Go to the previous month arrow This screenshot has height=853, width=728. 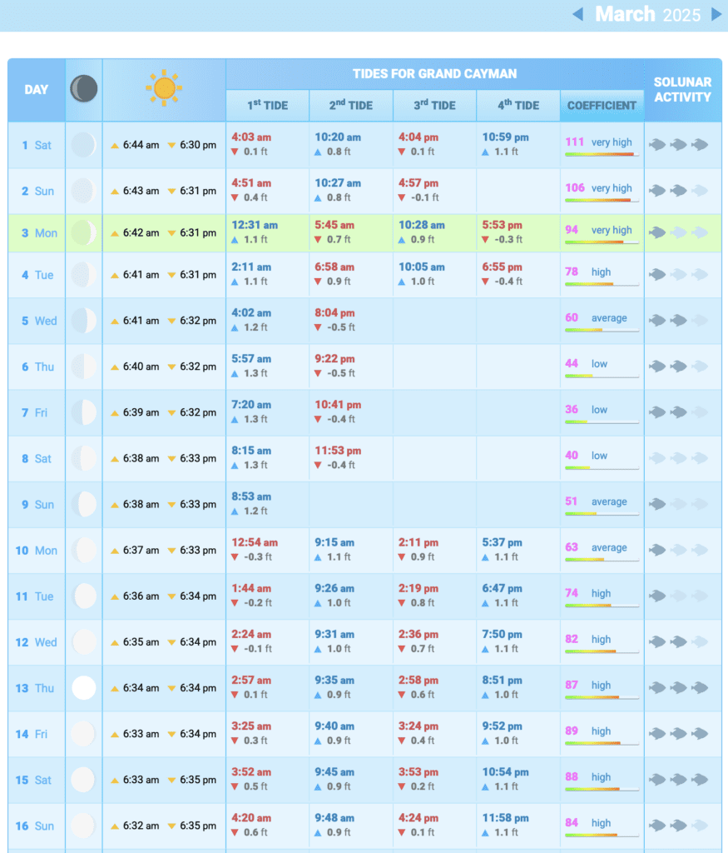pos(578,14)
